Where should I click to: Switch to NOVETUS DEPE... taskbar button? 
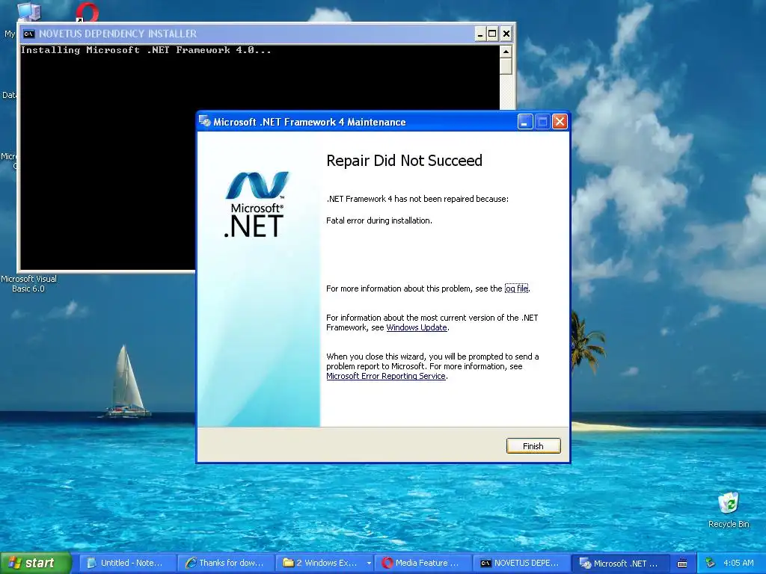(x=521, y=563)
